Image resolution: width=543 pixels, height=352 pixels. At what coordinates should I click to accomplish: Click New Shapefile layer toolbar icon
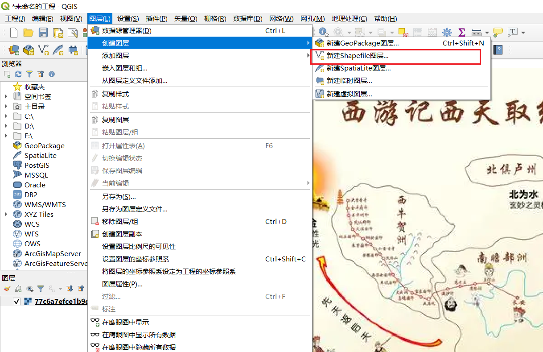pos(43,50)
